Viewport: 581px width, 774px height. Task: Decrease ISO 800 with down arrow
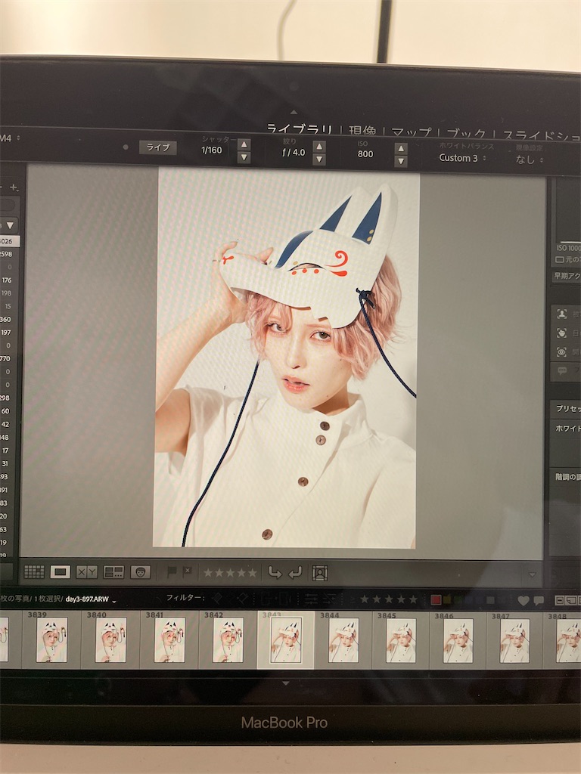(x=401, y=161)
